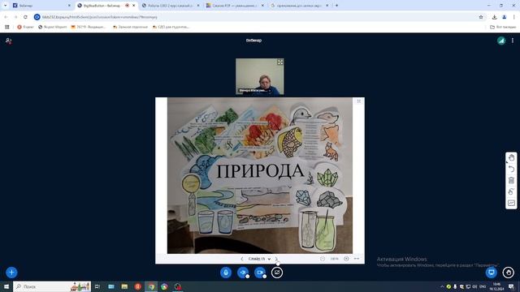Open the Yandex browser taskbar icon

[x=138, y=286]
